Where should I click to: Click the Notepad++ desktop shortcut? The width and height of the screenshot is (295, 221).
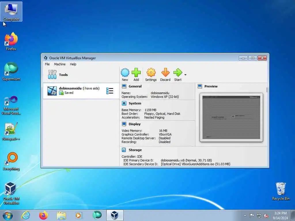[x=11, y=131]
